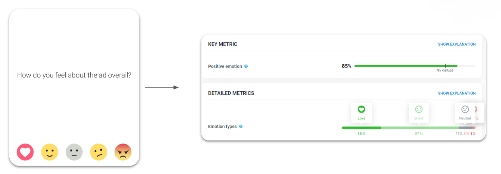
Task: Show explanation for Key Metric section
Action: [x=457, y=44]
